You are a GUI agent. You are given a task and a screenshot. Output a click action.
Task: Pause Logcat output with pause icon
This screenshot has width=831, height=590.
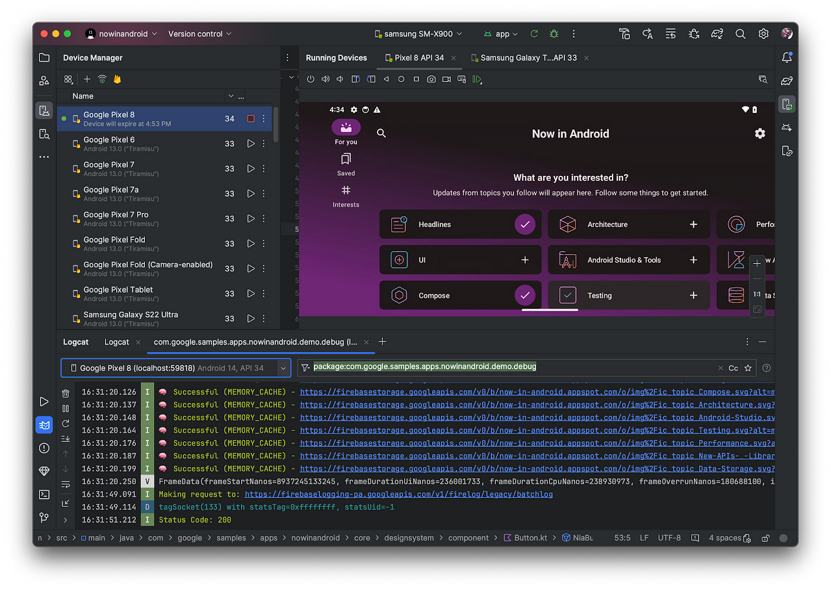click(x=66, y=409)
